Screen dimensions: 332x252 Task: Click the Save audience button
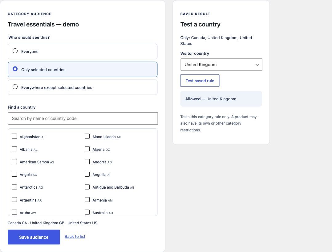tap(34, 237)
